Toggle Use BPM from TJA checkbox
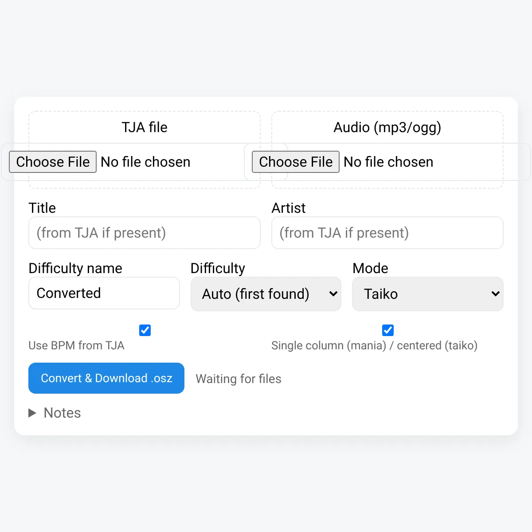This screenshot has height=532, width=532. pos(145,330)
